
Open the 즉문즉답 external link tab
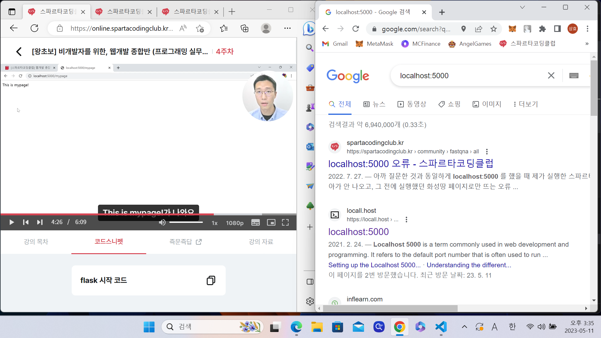[185, 242]
